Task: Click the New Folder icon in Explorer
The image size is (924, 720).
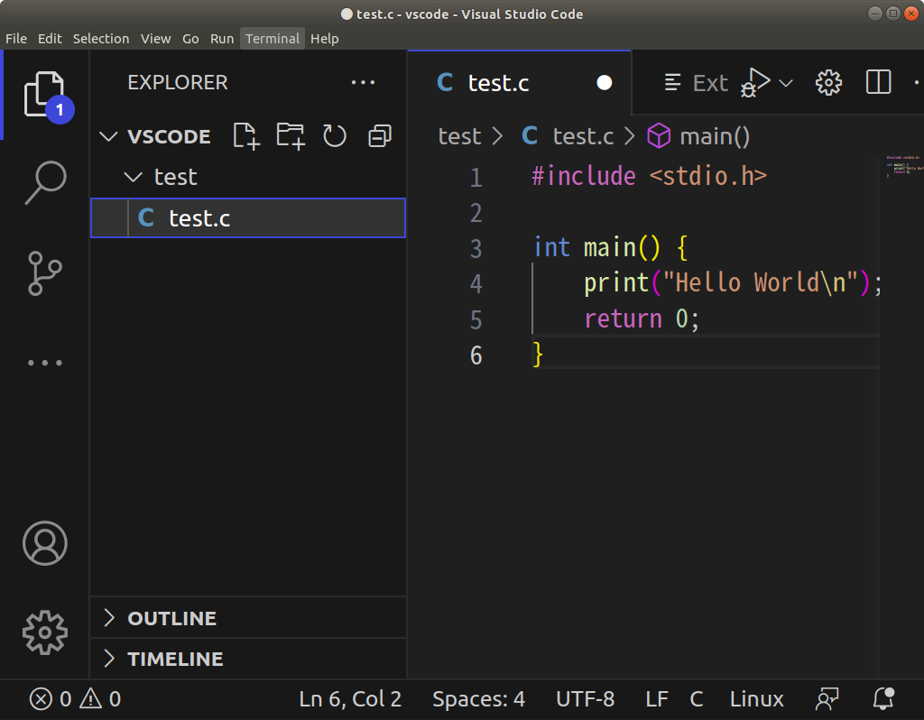Action: [291, 136]
